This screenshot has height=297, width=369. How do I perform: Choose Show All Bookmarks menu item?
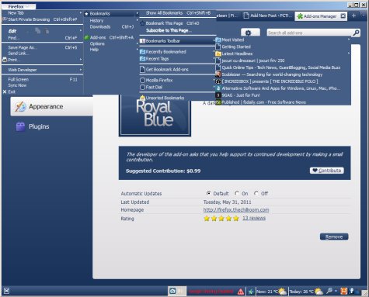178,13
